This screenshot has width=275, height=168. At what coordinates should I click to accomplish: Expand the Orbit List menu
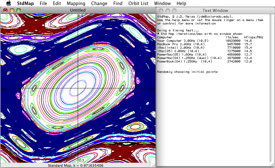point(138,3)
